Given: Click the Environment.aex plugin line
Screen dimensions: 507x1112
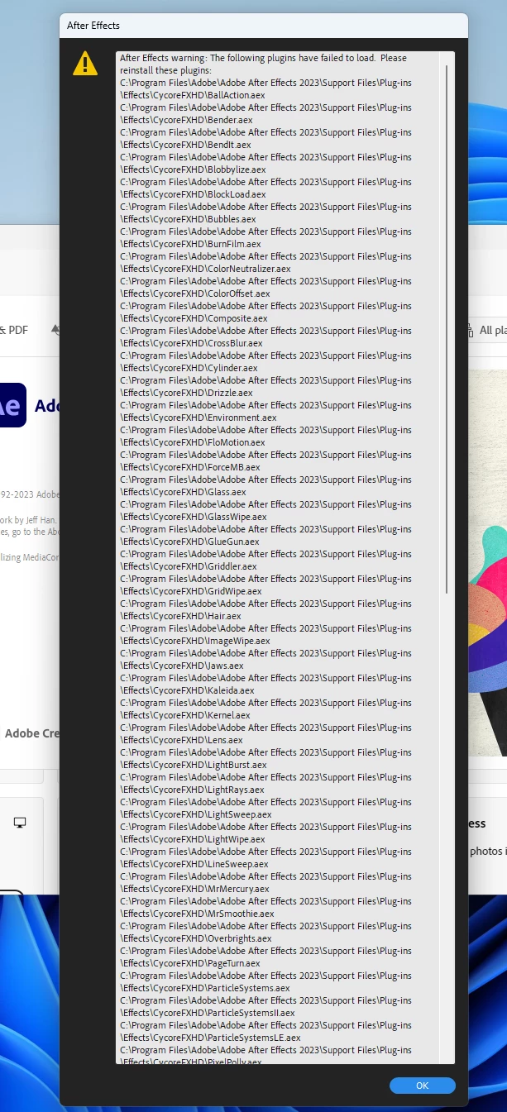Looking at the screenshot, I should [198, 418].
